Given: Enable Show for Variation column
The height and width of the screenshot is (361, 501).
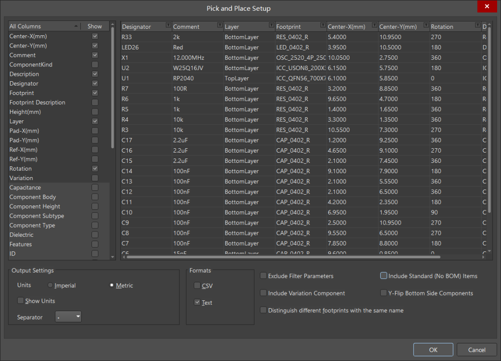Looking at the screenshot, I should [95, 178].
